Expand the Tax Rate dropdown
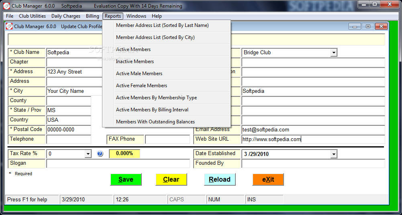Screen dimensions: 402x215 tap(88, 154)
